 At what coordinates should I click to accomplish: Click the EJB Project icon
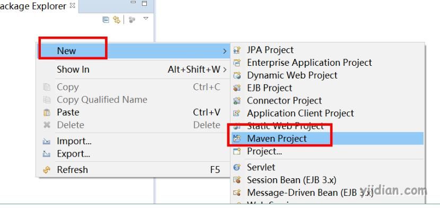237,88
